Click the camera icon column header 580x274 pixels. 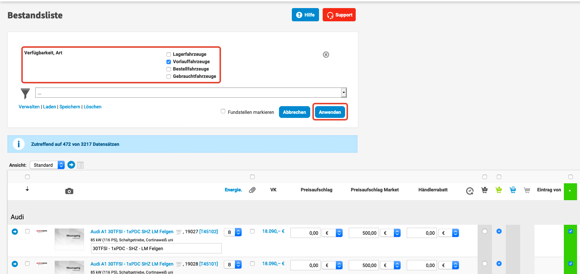click(x=69, y=191)
